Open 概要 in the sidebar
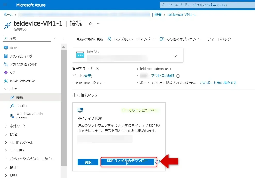 13,48
